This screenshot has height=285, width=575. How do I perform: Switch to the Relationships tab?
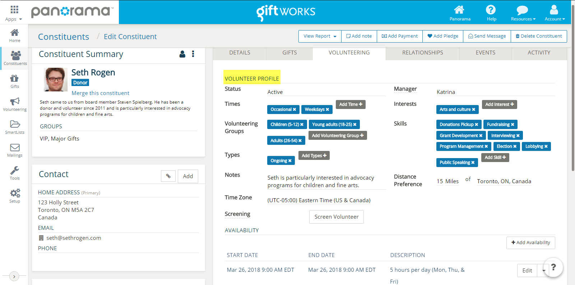click(x=422, y=53)
